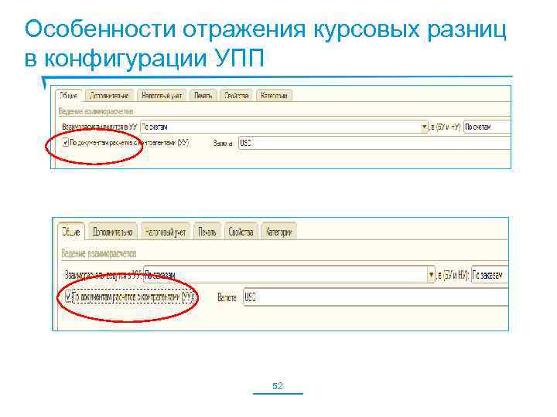Select the Печать tab in the upper form
The width and height of the screenshot is (557, 417).
point(203,96)
